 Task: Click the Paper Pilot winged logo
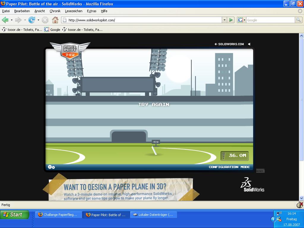tap(70, 50)
